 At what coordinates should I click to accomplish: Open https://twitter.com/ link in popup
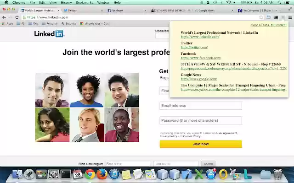tap(194, 47)
